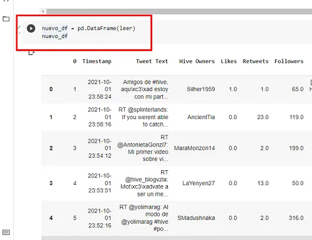Click timestamp 2021-10-01 23:58:16

pos(100,117)
